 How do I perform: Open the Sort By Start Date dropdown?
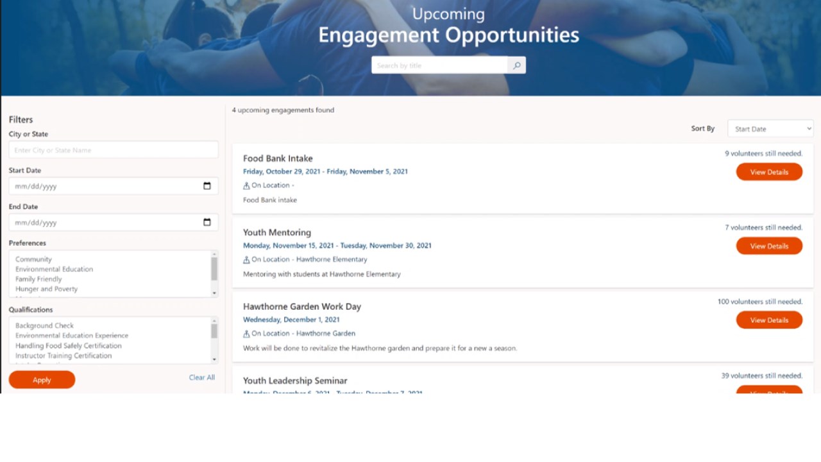click(770, 129)
